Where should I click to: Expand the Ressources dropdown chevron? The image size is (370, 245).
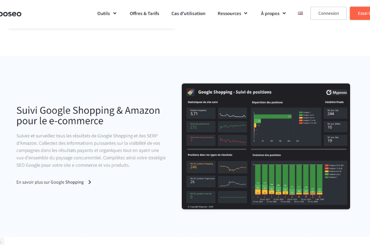click(x=246, y=13)
